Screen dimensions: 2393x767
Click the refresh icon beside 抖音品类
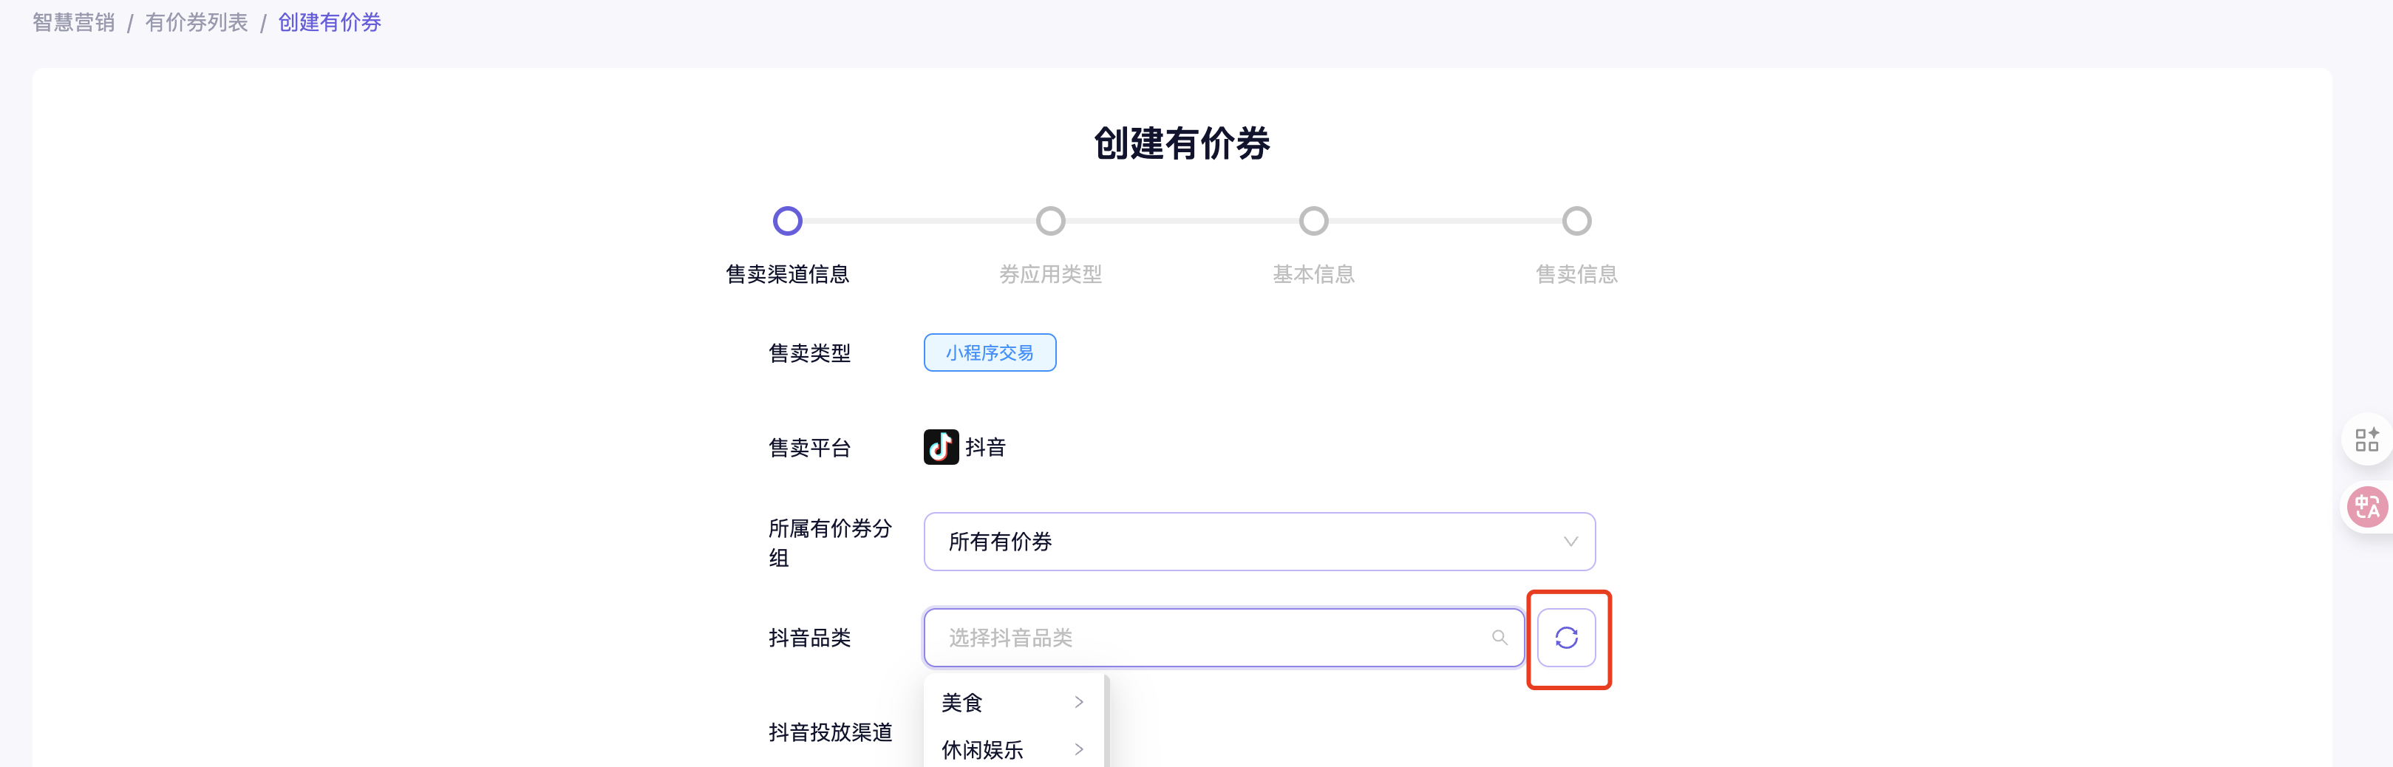tap(1565, 638)
